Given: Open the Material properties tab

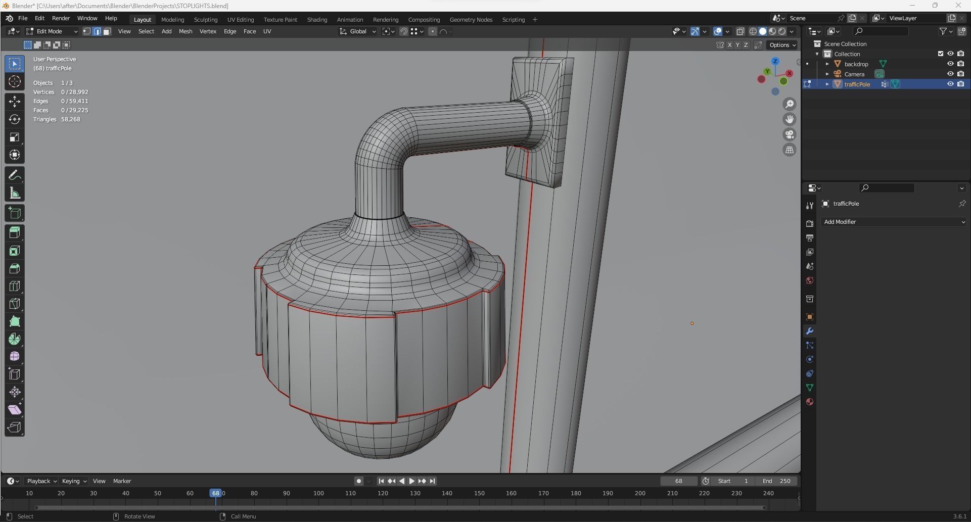Looking at the screenshot, I should 810,402.
